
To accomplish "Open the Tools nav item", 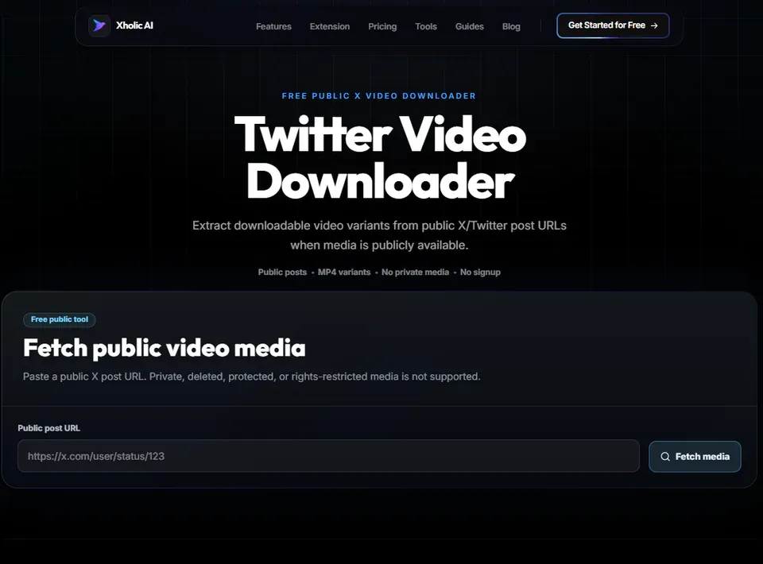I will coord(426,26).
